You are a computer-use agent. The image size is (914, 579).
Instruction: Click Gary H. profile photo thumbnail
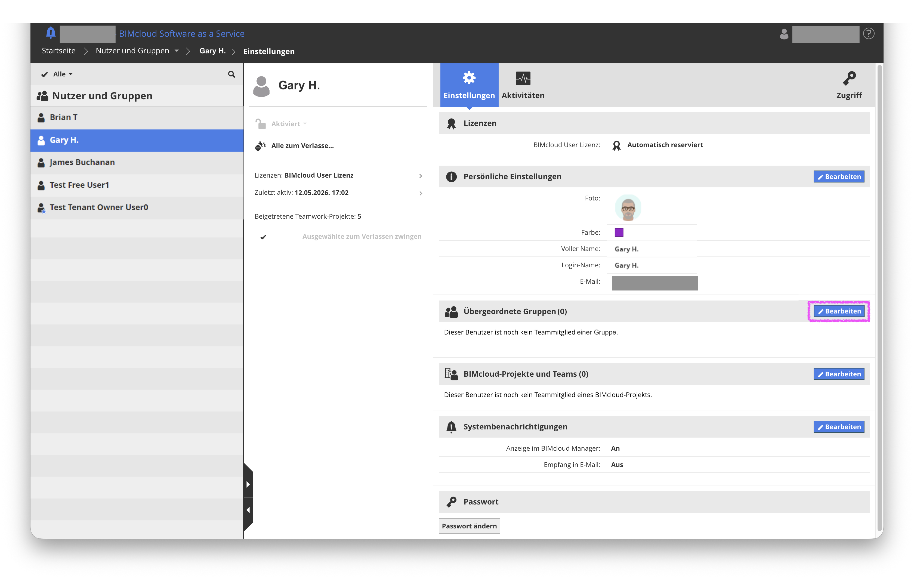(628, 208)
